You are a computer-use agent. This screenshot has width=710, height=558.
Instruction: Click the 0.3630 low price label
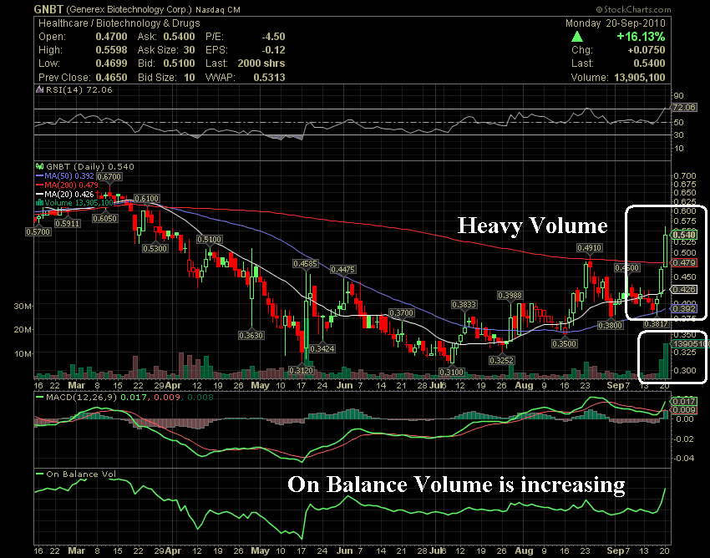click(x=251, y=335)
